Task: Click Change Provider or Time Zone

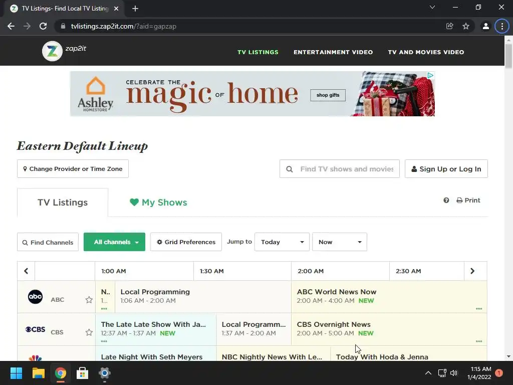Action: pyautogui.click(x=73, y=168)
